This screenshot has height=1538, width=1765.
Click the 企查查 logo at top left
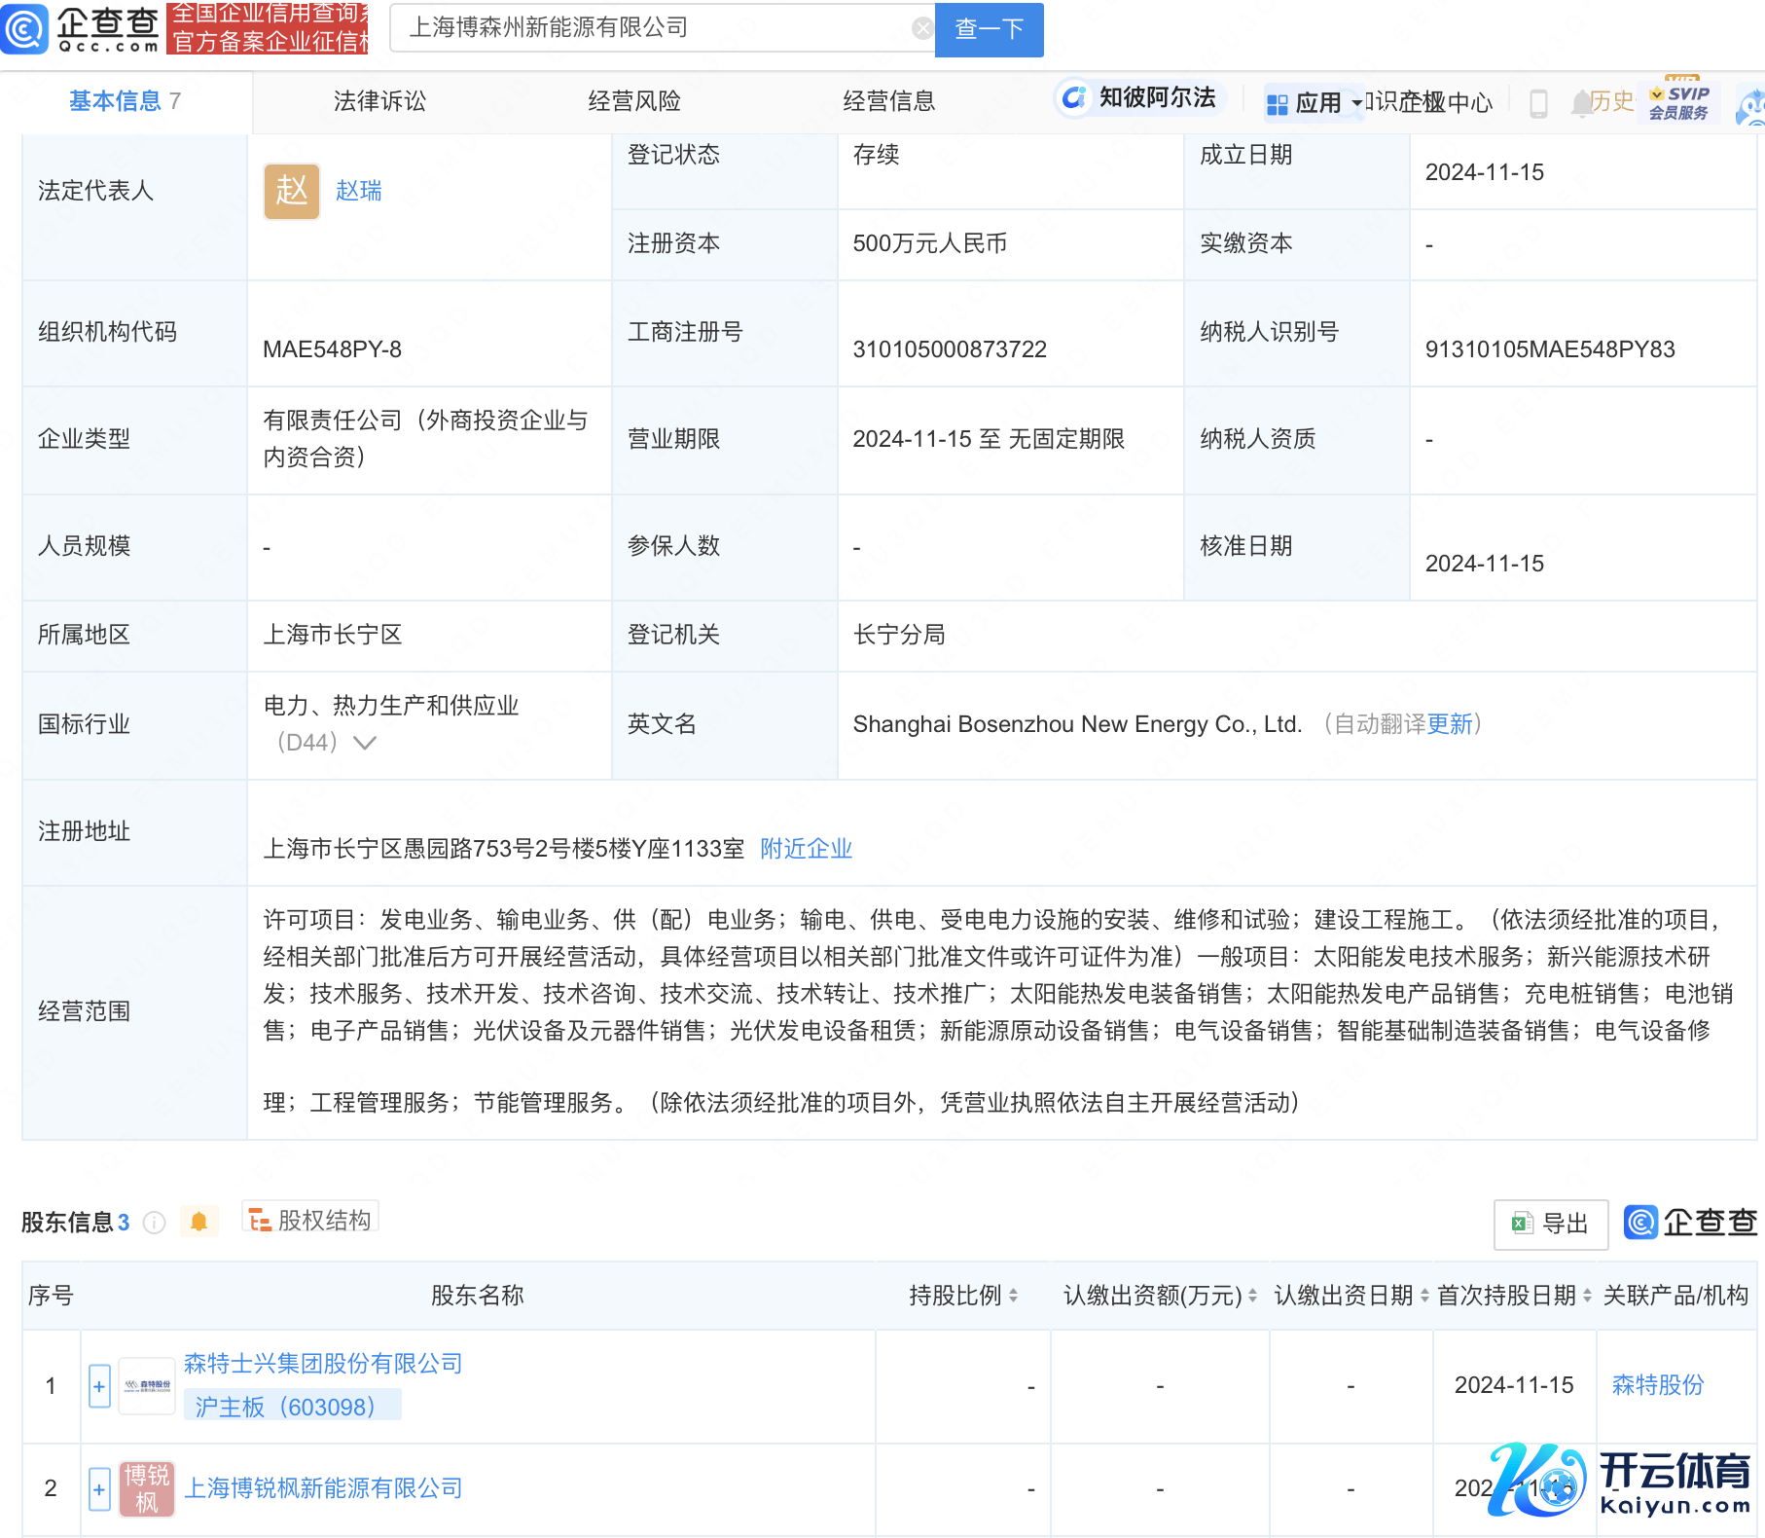[80, 29]
